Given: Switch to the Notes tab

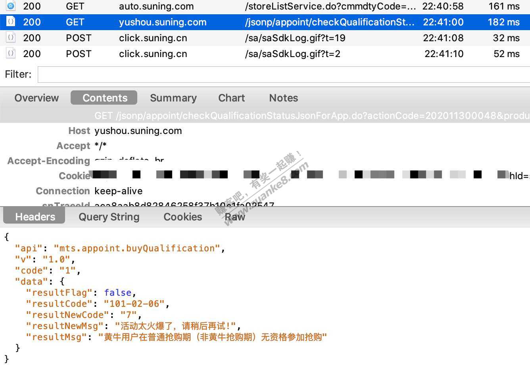Looking at the screenshot, I should [x=284, y=98].
